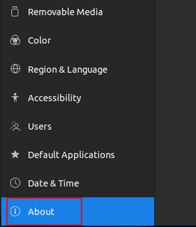Click the empty dark content pane beside sidebar

175,113
